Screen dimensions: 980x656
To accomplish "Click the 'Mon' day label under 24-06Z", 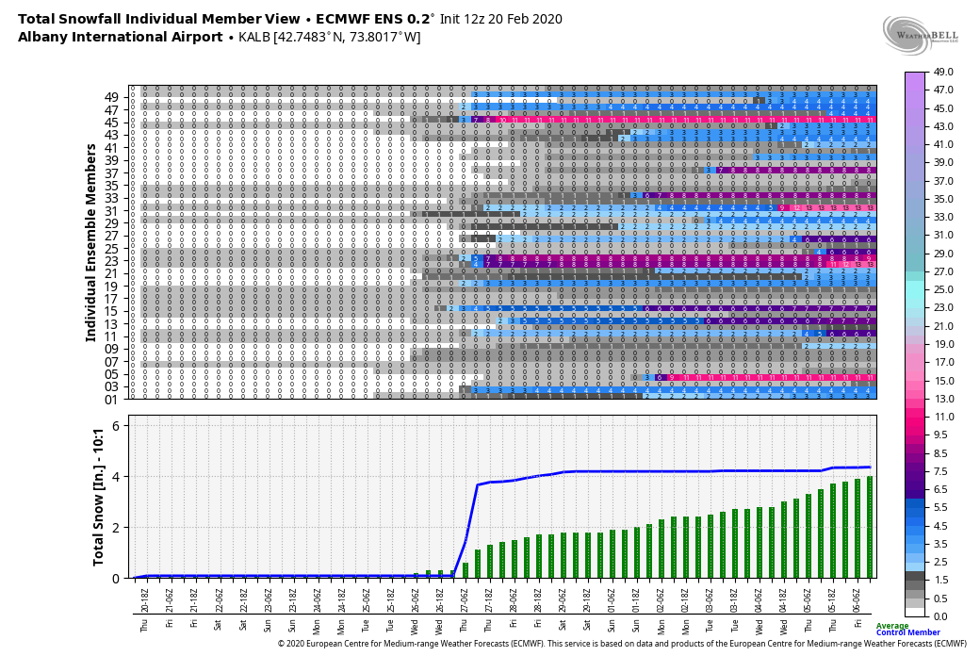I will click(317, 625).
